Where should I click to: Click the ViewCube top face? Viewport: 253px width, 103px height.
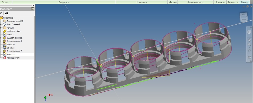pos(244,20)
